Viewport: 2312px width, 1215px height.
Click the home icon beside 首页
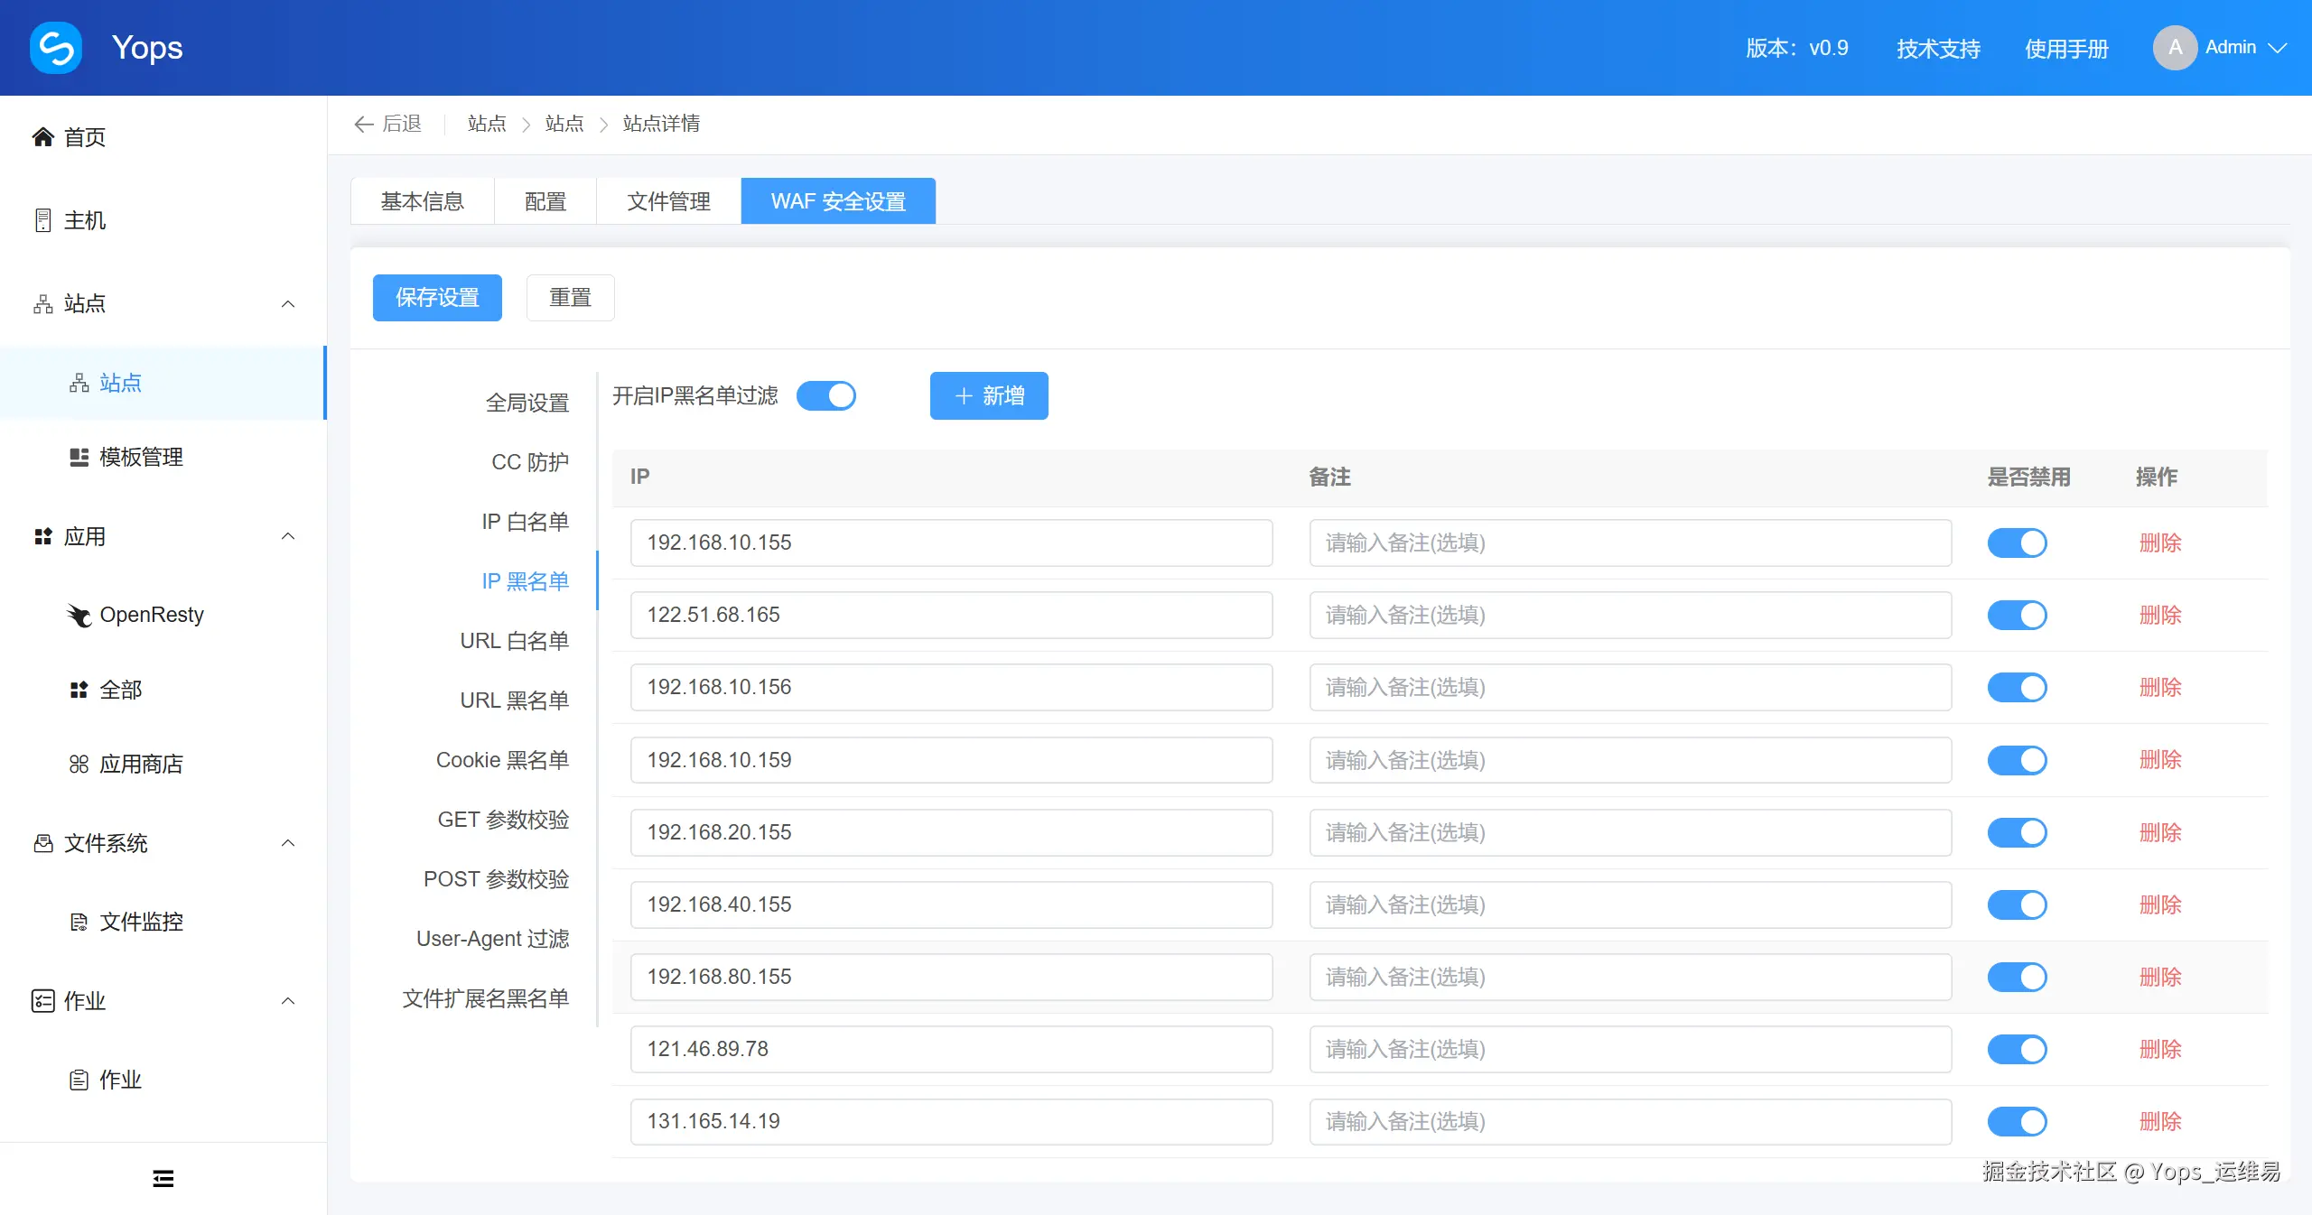(42, 137)
